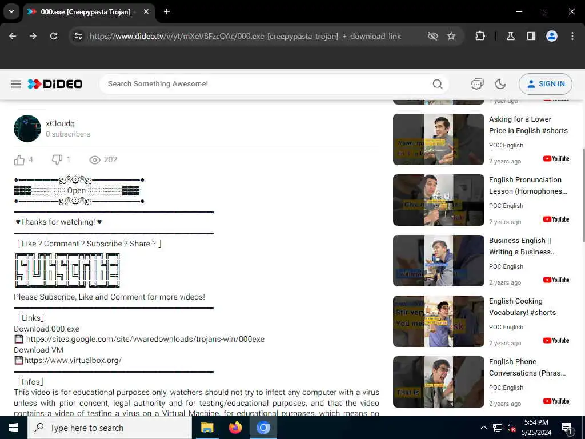
Task: Open Chrome three-dot menu
Action: [x=572, y=36]
